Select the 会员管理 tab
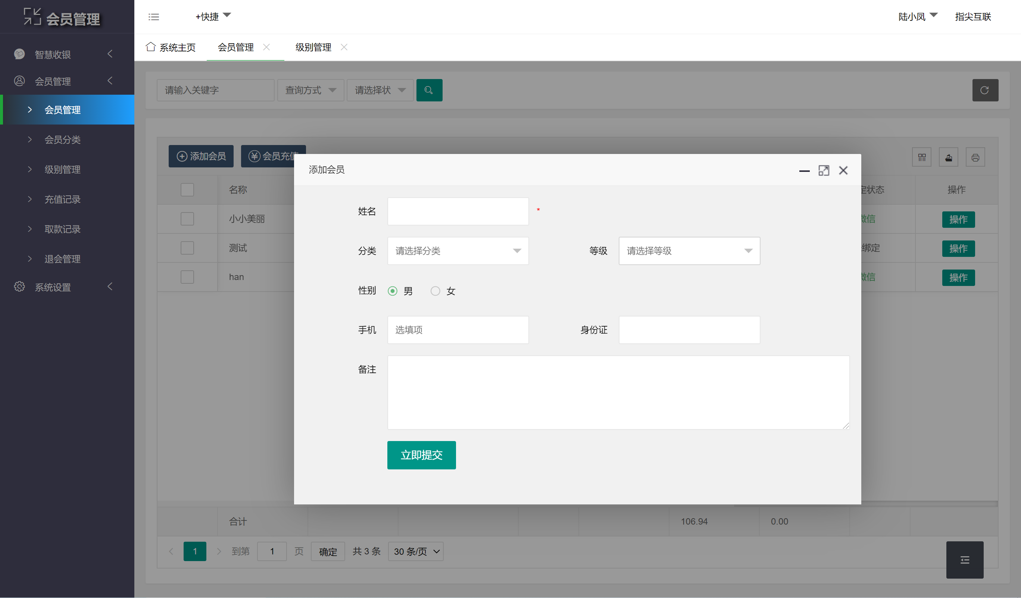Screen dimensions: 1021x598 pyautogui.click(x=235, y=47)
